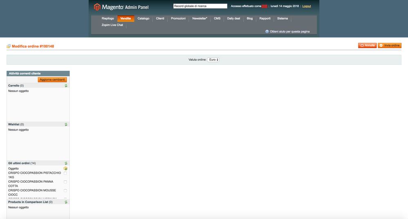Open the Vendite menu
The width and height of the screenshot is (408, 219).
[x=126, y=18]
